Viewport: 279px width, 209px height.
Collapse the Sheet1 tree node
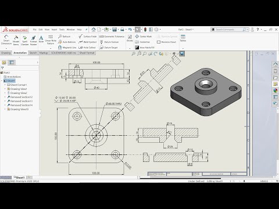point(2,81)
